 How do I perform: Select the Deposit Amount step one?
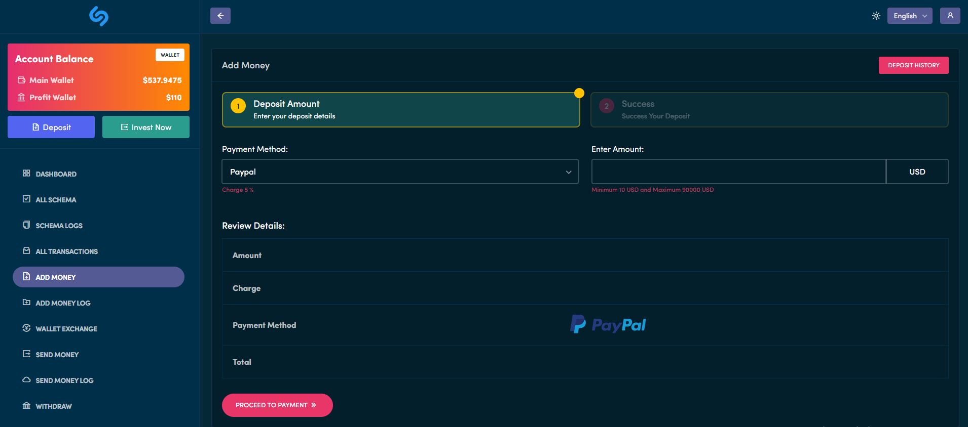[400, 110]
